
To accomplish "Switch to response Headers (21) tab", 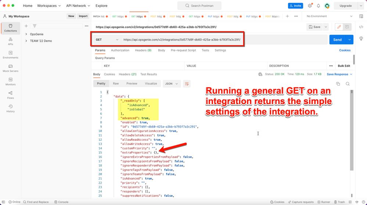I will point(127,74).
